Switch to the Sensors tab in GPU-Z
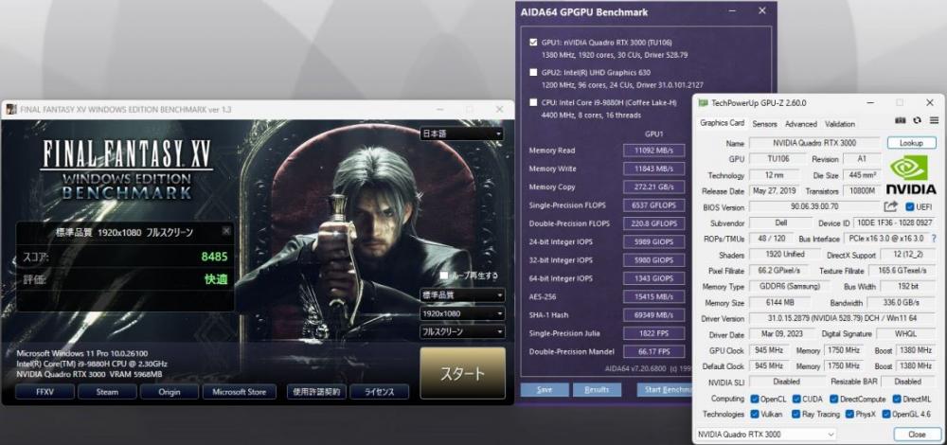947x445 pixels. tap(764, 124)
